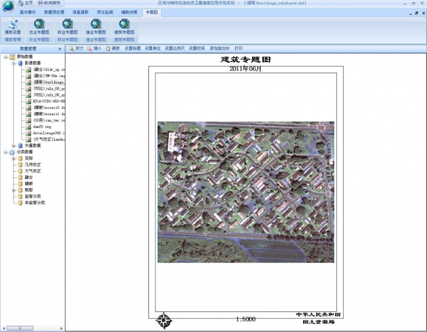
Task: Click the 原始数据 folder icon
Action: pos(12,57)
